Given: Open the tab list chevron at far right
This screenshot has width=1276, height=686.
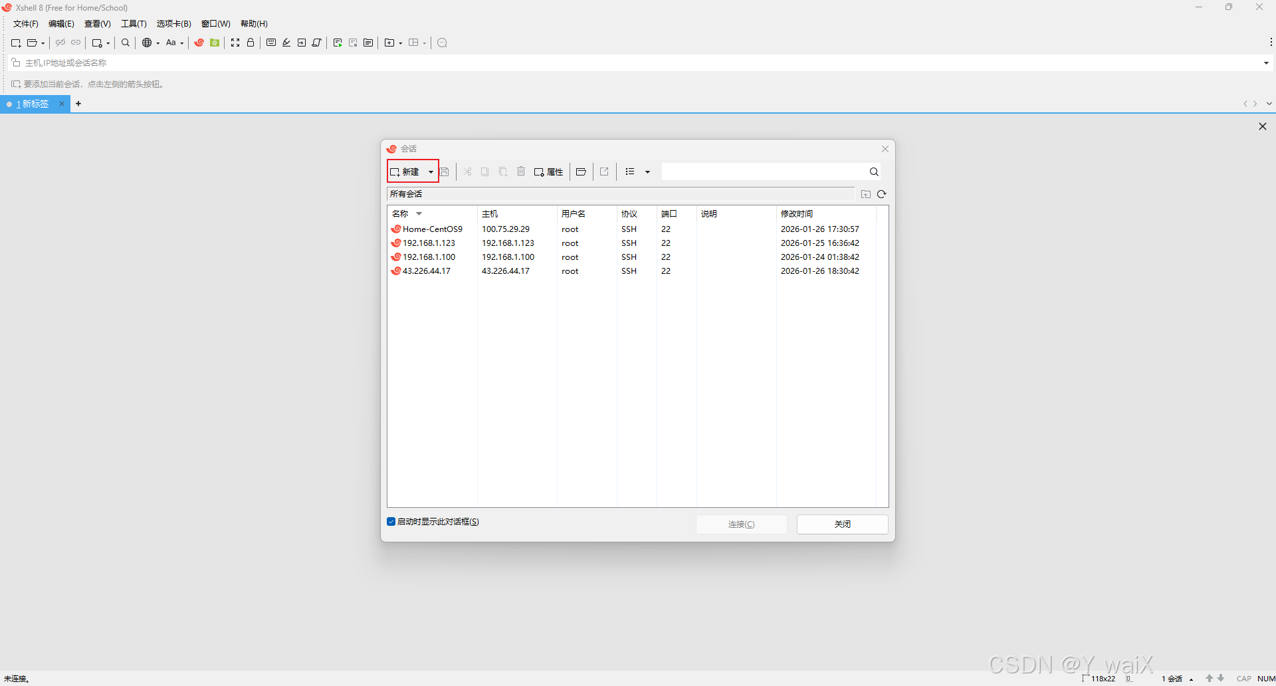Looking at the screenshot, I should pyautogui.click(x=1269, y=104).
